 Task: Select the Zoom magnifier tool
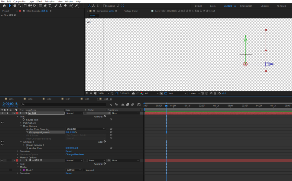tap(19, 6)
